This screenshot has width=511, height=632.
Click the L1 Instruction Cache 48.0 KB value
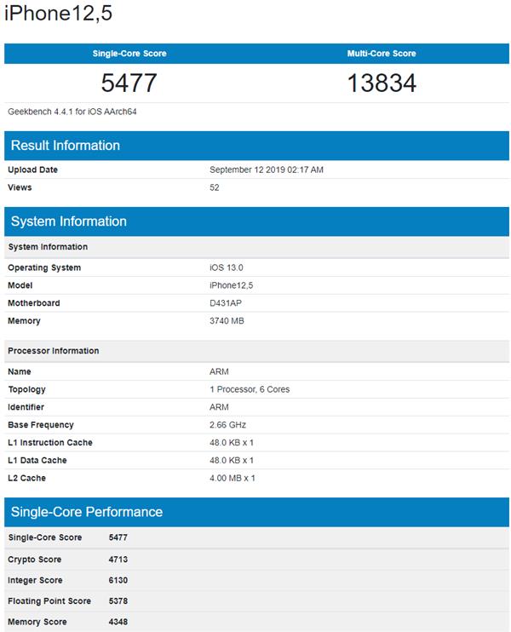232,443
